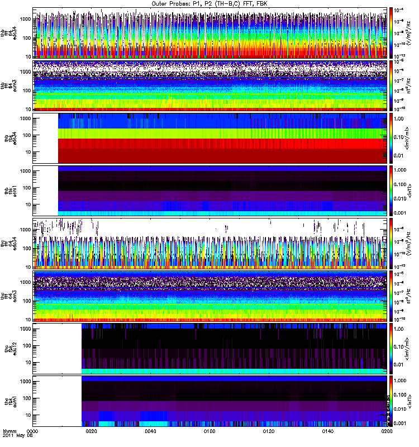Image resolution: width=419 pixels, height=447 pixels.
Task: Click the thb fff 64 edc34 color bar
Action: coord(391,33)
